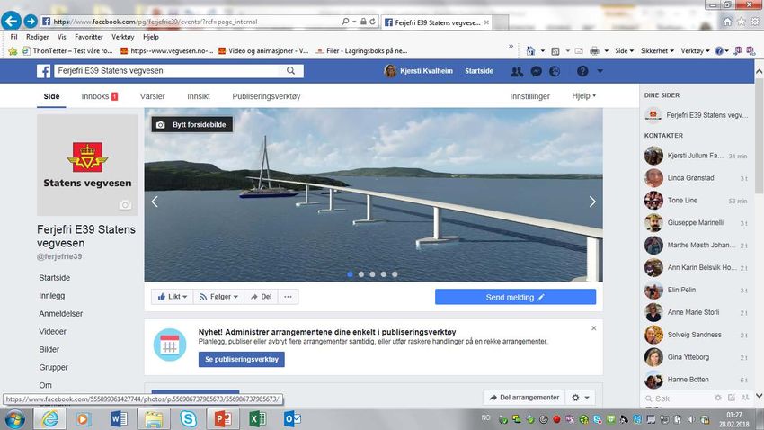The height and width of the screenshot is (430, 764).
Task: Open Anmeldelser in left page menu
Action: click(61, 313)
